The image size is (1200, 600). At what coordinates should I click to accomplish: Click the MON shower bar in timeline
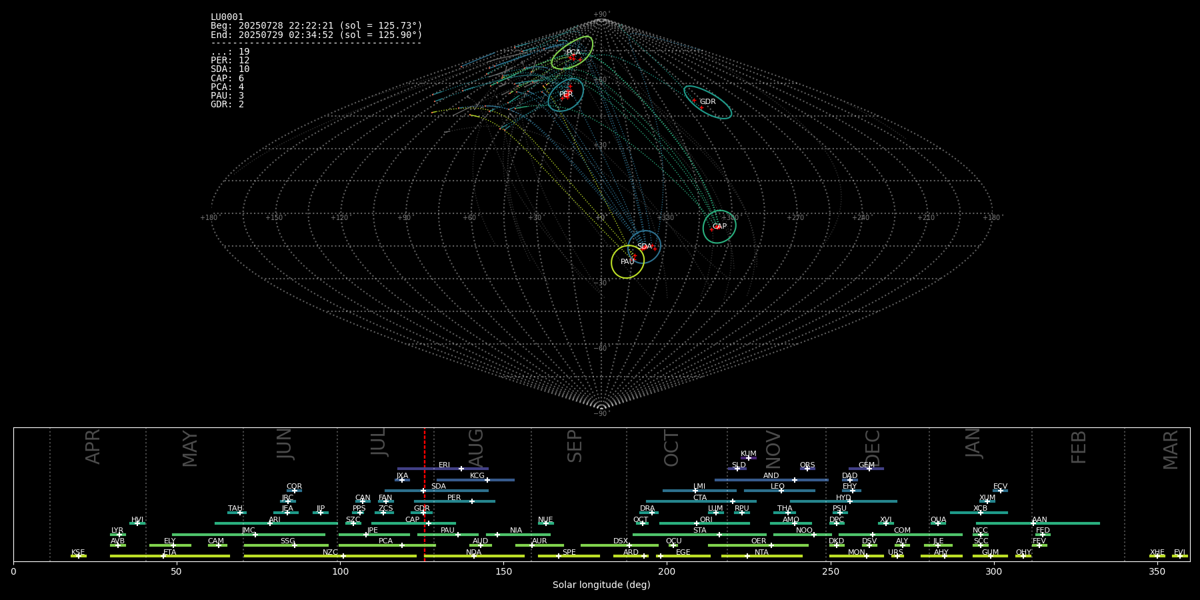[857, 556]
